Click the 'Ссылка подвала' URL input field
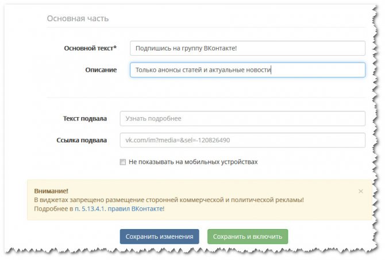 point(242,140)
